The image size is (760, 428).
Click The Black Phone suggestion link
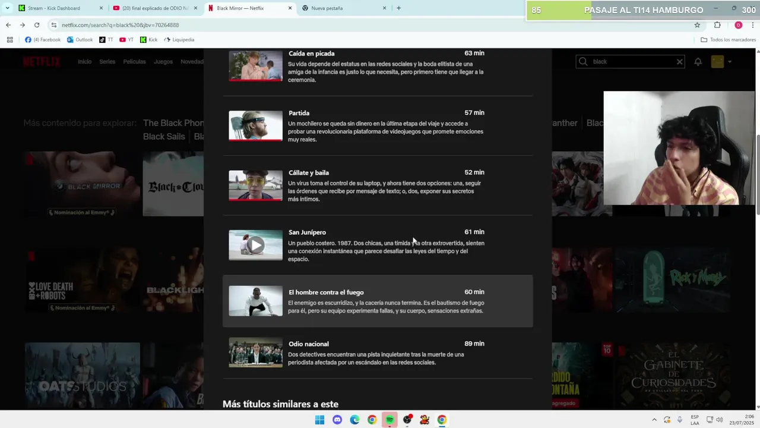(173, 123)
